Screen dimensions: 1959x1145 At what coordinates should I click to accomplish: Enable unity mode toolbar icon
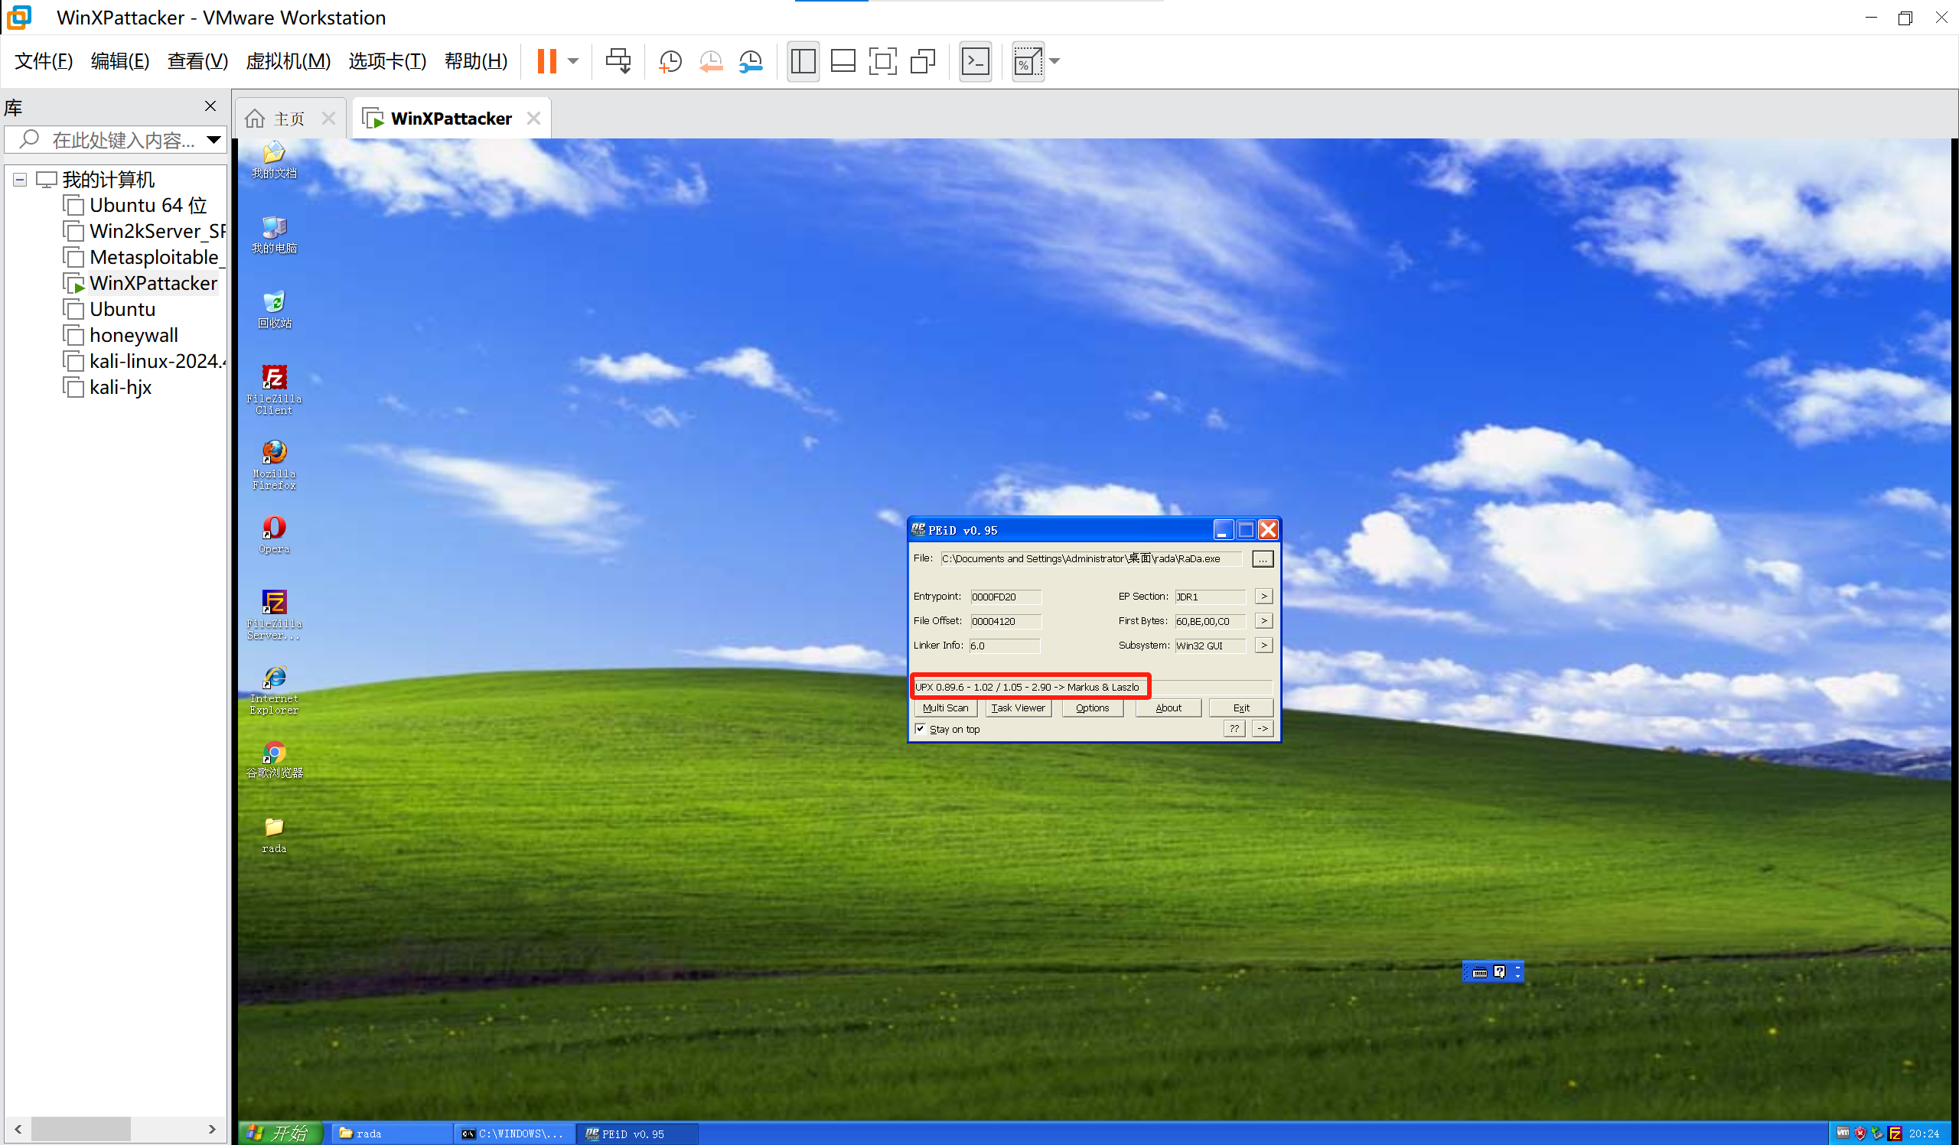pyautogui.click(x=923, y=60)
